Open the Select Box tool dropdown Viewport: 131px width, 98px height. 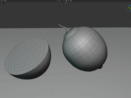tap(2, 3)
